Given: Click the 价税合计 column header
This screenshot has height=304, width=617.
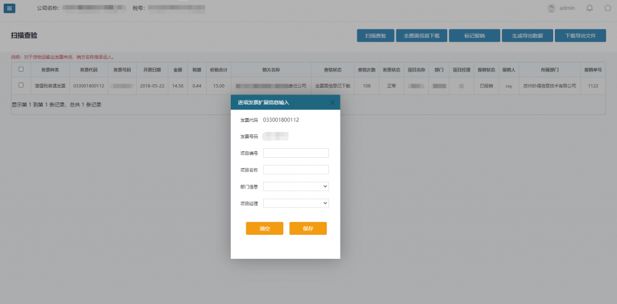Looking at the screenshot, I should click(219, 70).
